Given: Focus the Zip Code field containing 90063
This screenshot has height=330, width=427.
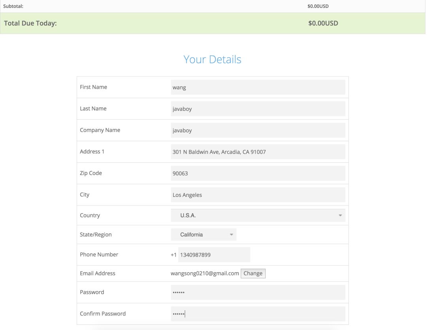Looking at the screenshot, I should point(258,173).
